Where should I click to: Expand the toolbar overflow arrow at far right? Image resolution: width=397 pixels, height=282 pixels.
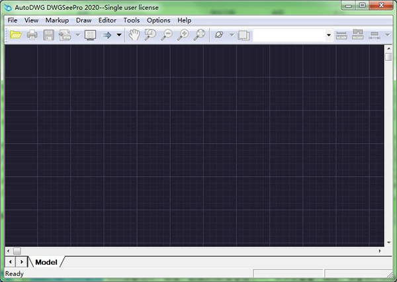388,34
